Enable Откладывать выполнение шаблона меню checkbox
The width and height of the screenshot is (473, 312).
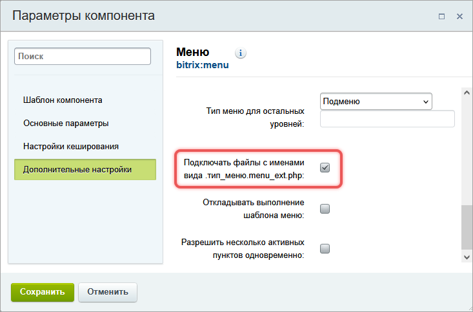(325, 208)
